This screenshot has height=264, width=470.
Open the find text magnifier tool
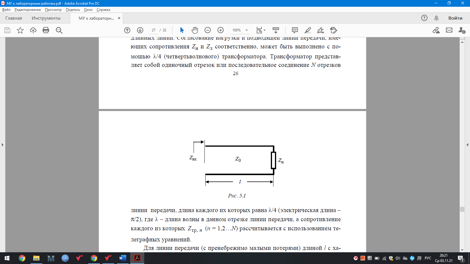coord(59,30)
